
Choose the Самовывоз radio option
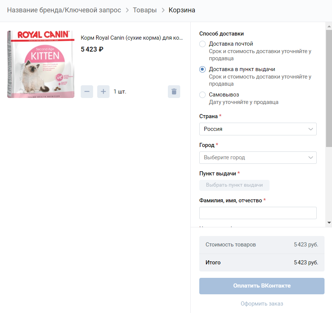(202, 95)
